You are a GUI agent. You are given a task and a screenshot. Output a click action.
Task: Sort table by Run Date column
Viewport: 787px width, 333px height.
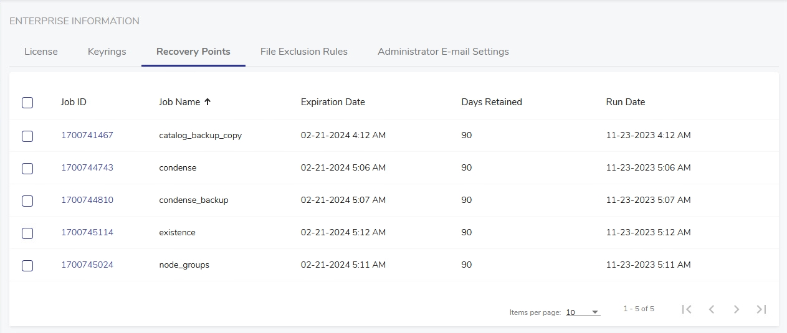point(625,102)
